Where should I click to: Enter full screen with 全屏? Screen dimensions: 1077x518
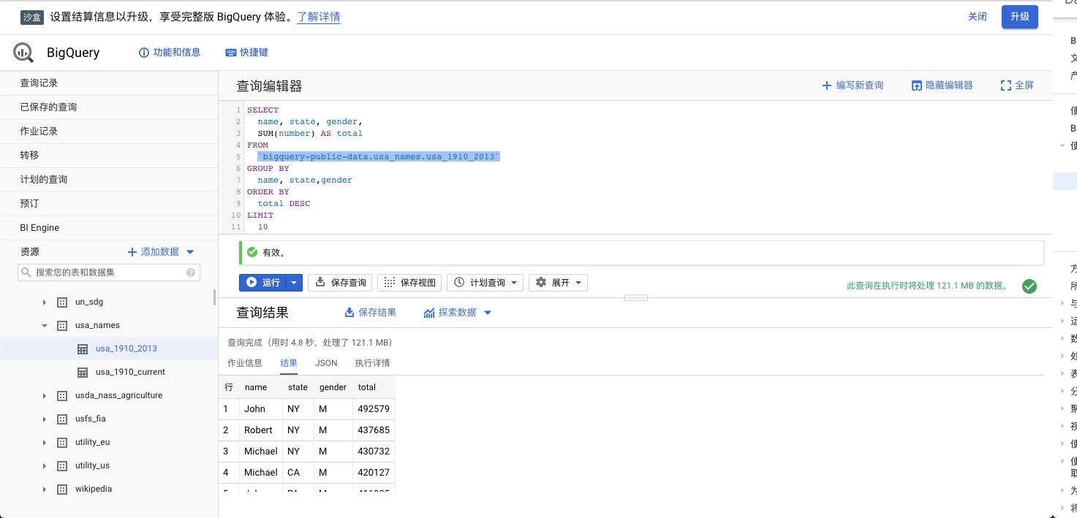[x=1017, y=85]
